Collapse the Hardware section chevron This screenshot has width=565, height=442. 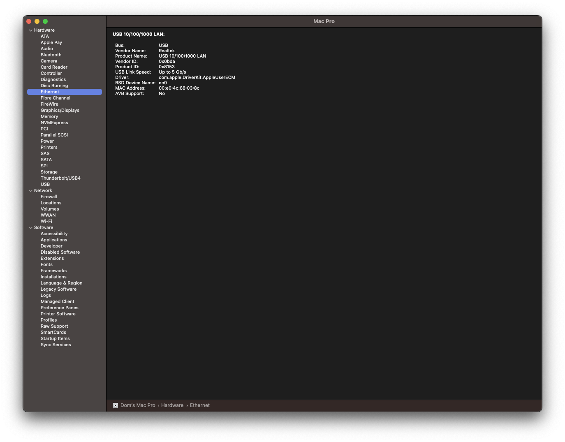click(30, 30)
